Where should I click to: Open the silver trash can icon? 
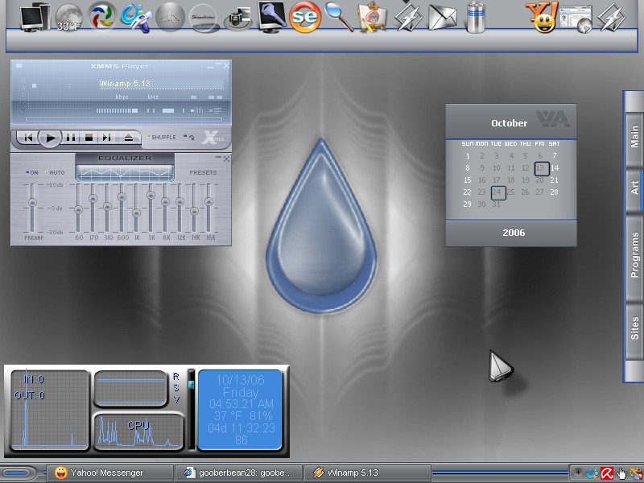476,17
